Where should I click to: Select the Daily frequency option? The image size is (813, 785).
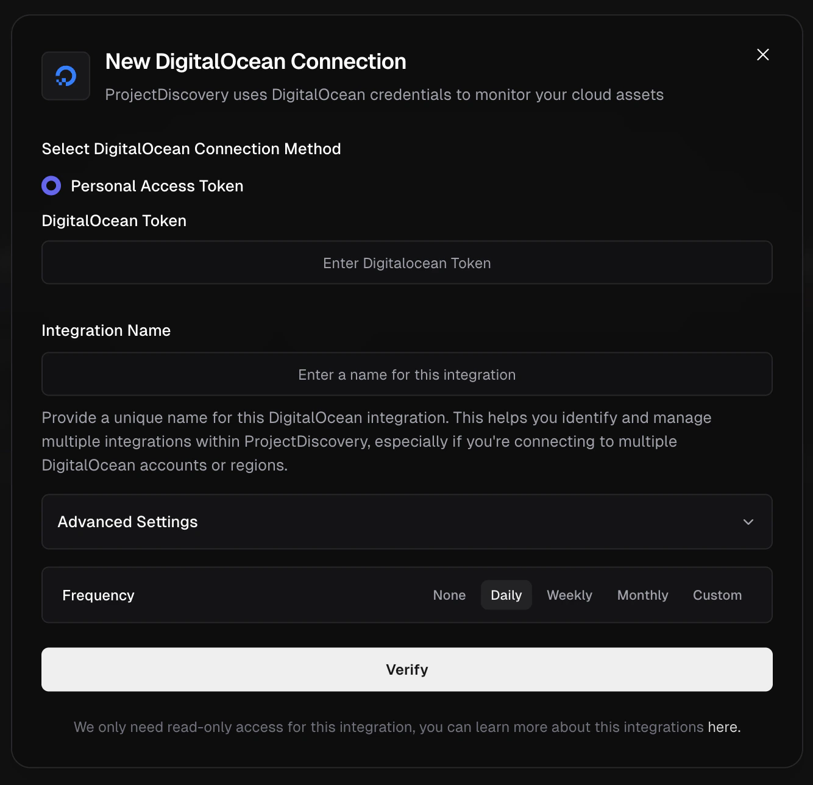(x=506, y=595)
